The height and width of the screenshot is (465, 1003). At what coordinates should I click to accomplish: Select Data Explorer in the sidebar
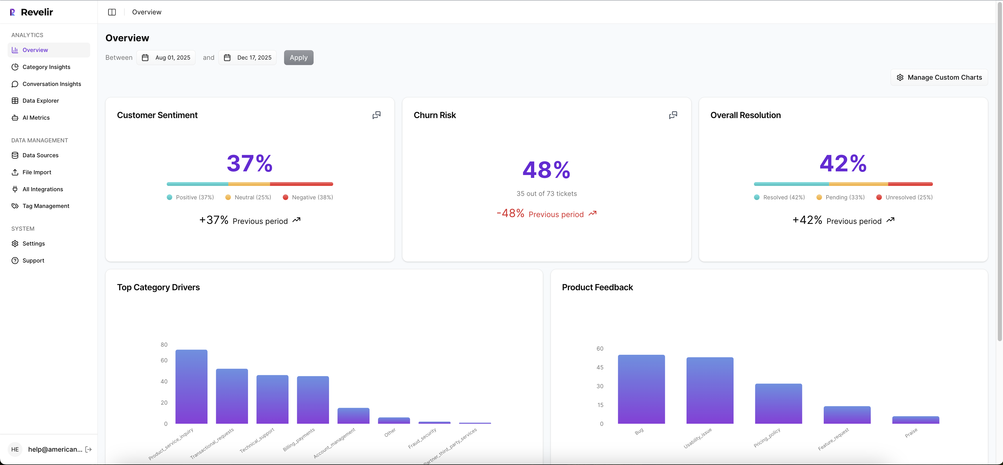point(40,100)
